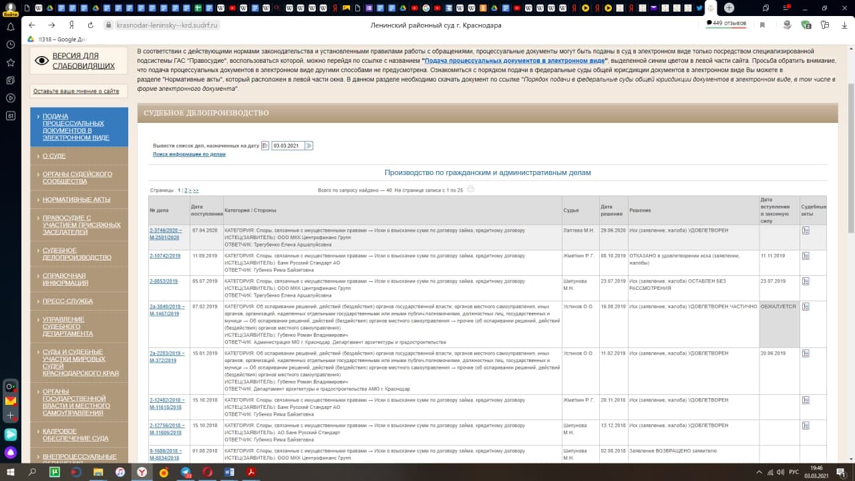Open 'Поиск информации по делам' link

click(x=189, y=154)
